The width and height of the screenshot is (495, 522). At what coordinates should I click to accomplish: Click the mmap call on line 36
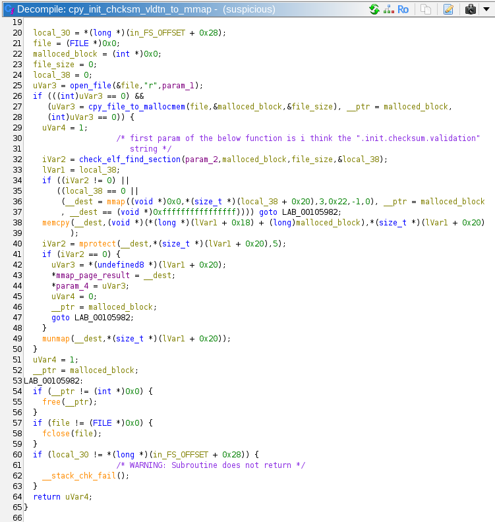click(116, 202)
